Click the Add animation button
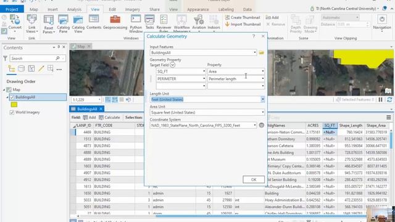This screenshot has width=395, height=222. [272, 17]
